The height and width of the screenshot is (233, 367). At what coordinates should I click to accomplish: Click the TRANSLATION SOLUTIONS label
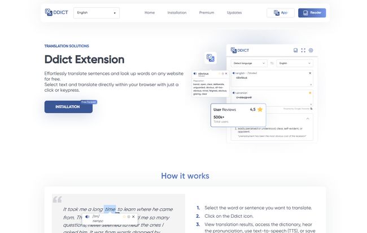tap(67, 46)
